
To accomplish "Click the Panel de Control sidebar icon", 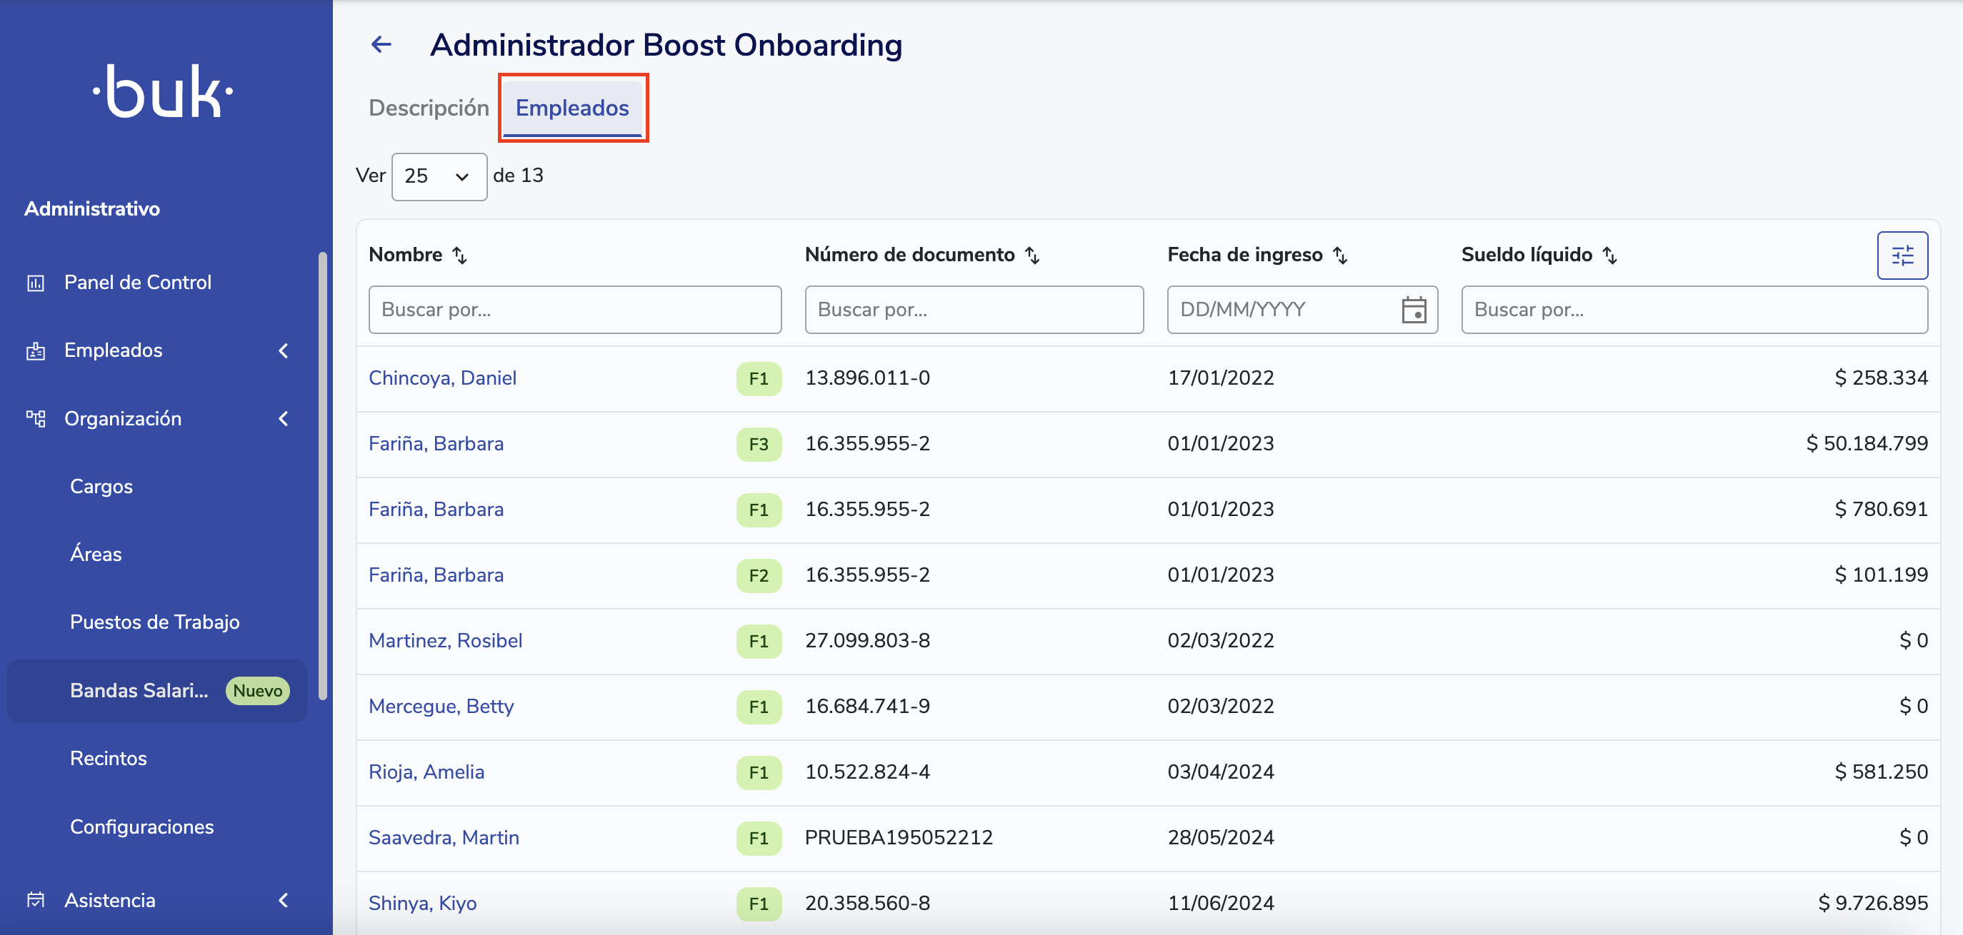I will (x=36, y=283).
